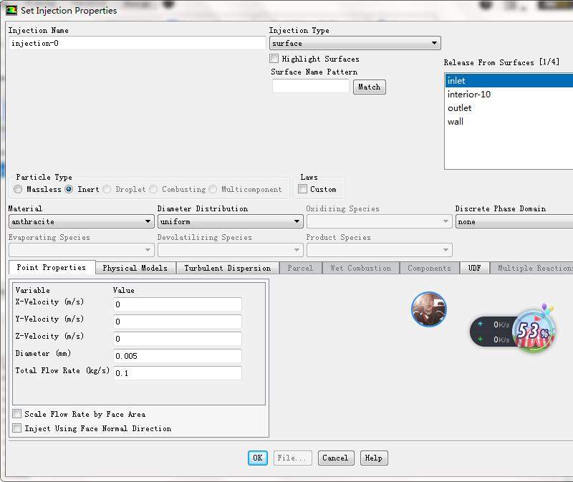Open the Wet Combustion tab
The image size is (573, 482).
pyautogui.click(x=361, y=268)
